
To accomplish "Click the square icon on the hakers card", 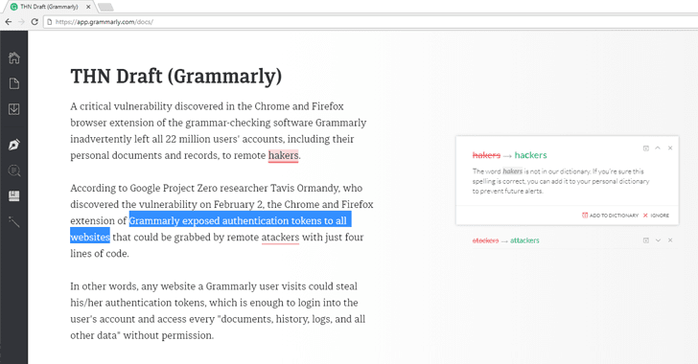I will (646, 148).
